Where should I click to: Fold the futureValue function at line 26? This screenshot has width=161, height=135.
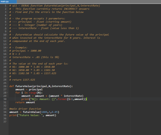point(7,86)
